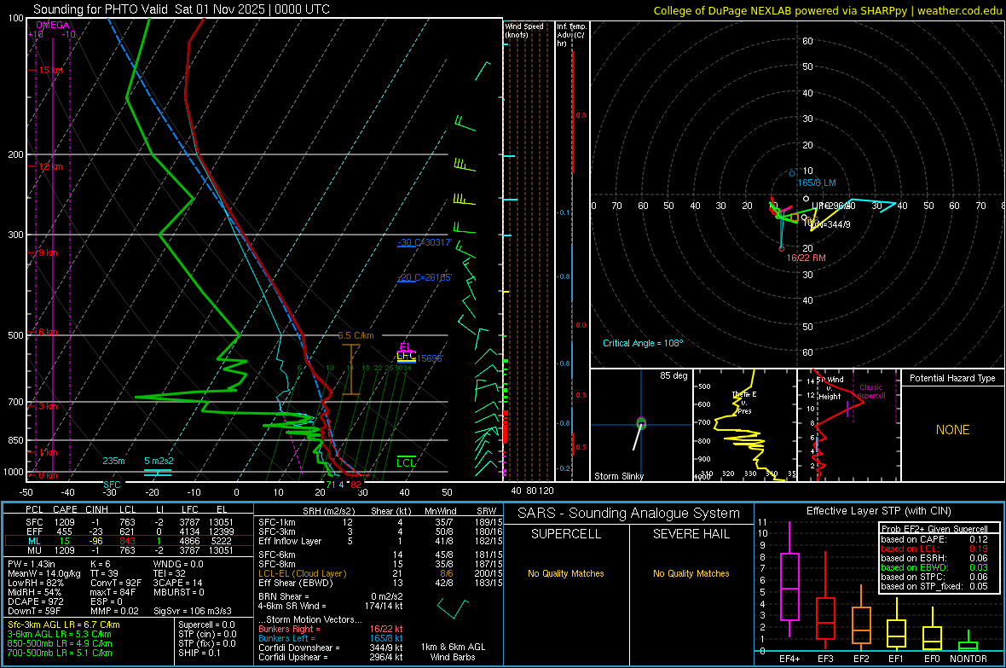Click the 'DCAPE = 972' value
Screen dimensions: 1006x668
[35, 601]
